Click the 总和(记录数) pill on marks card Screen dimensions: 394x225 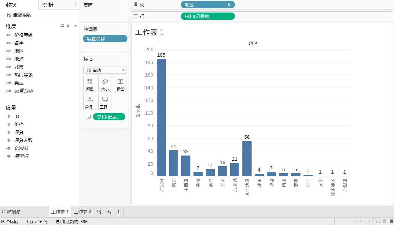[109, 116]
